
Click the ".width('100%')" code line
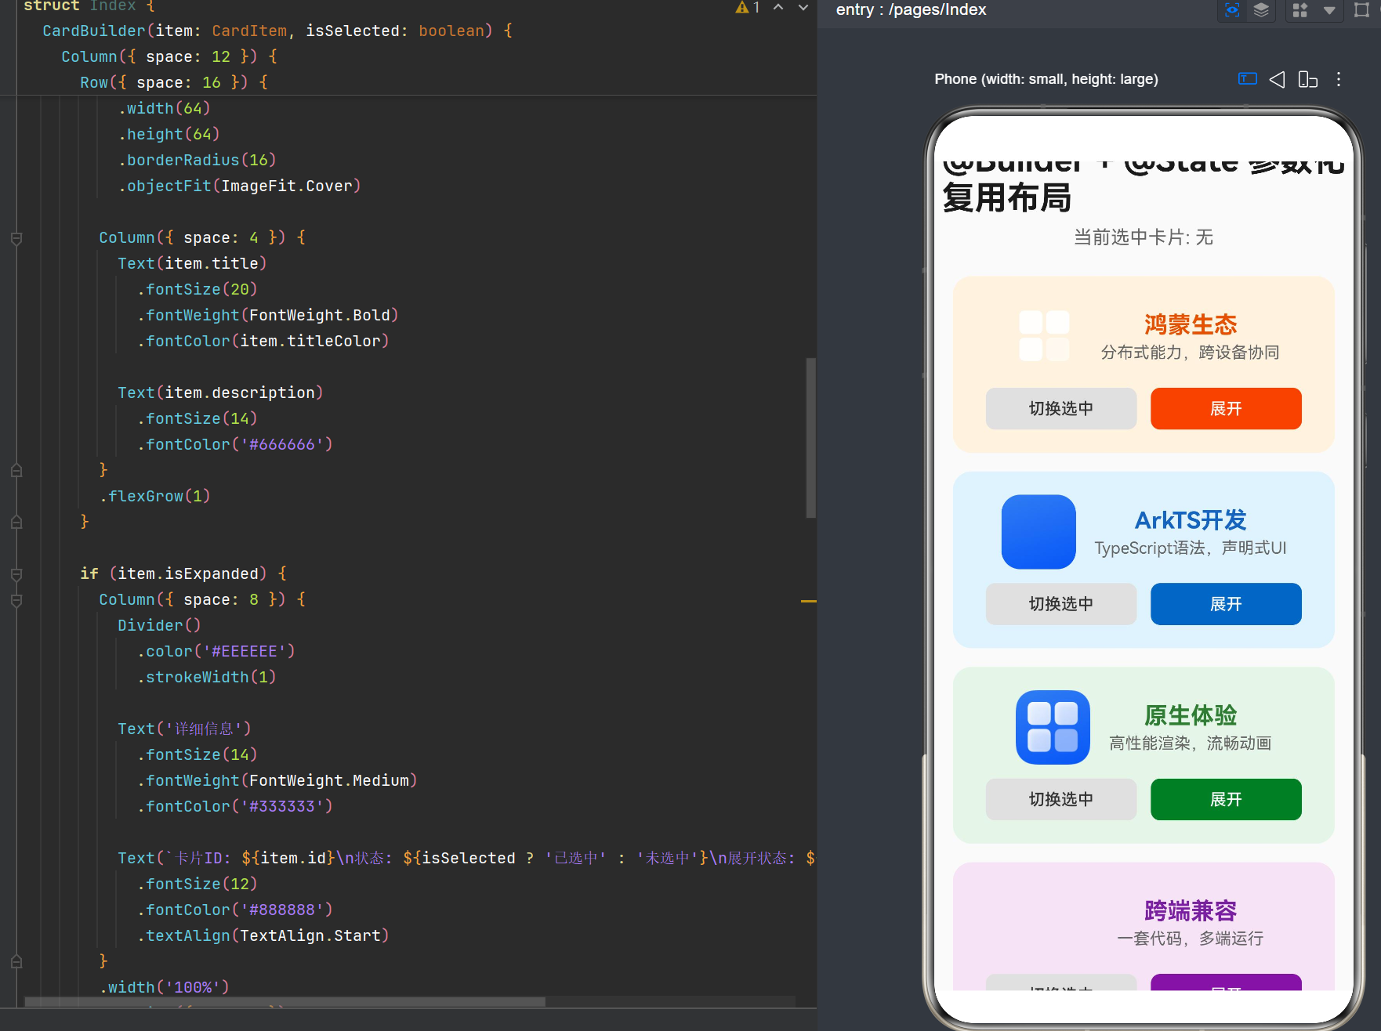click(x=164, y=987)
